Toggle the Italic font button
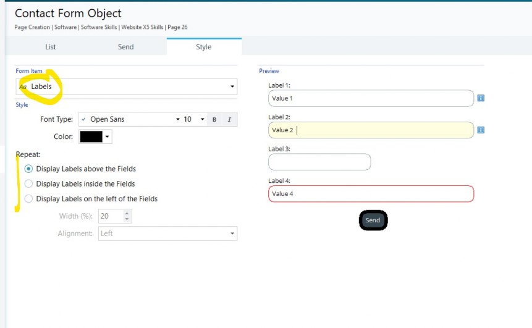Viewport: 532px width, 328px height. 229,119
